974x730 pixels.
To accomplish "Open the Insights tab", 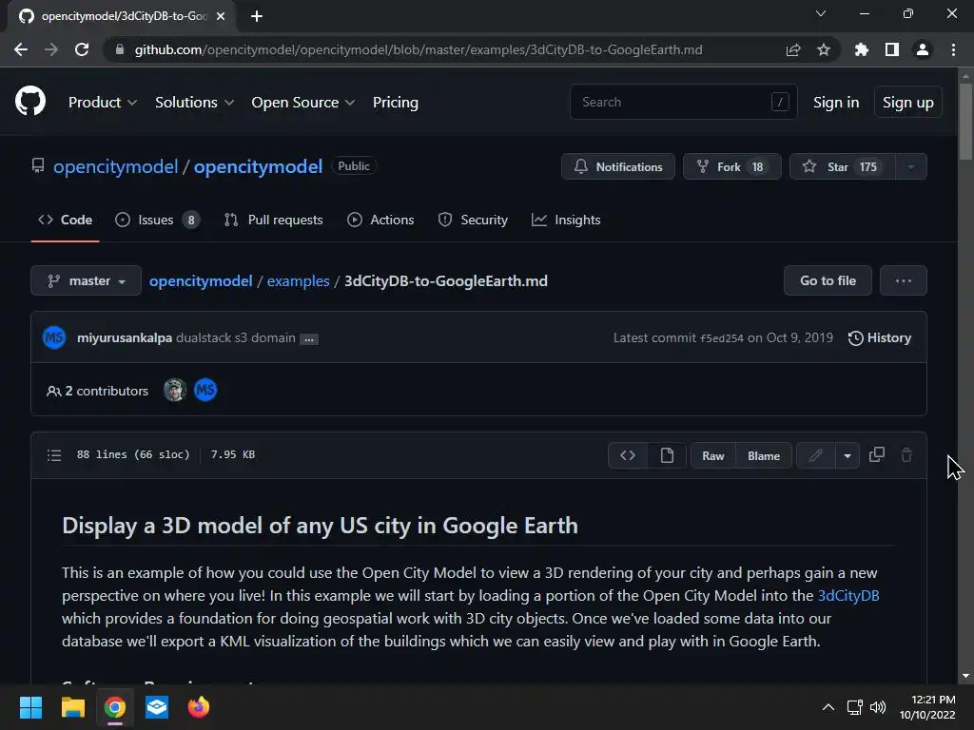I will coord(566,220).
